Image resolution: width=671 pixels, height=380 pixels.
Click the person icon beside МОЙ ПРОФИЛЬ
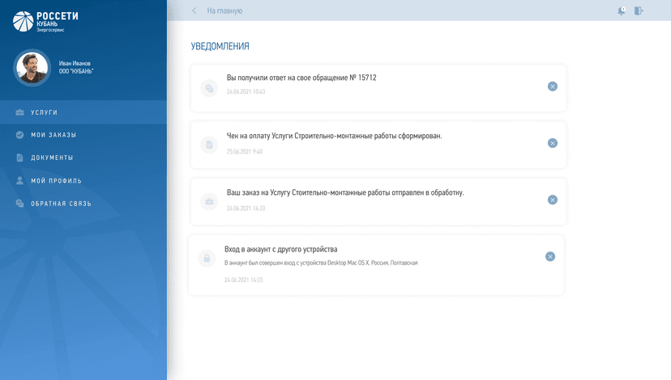tap(19, 180)
